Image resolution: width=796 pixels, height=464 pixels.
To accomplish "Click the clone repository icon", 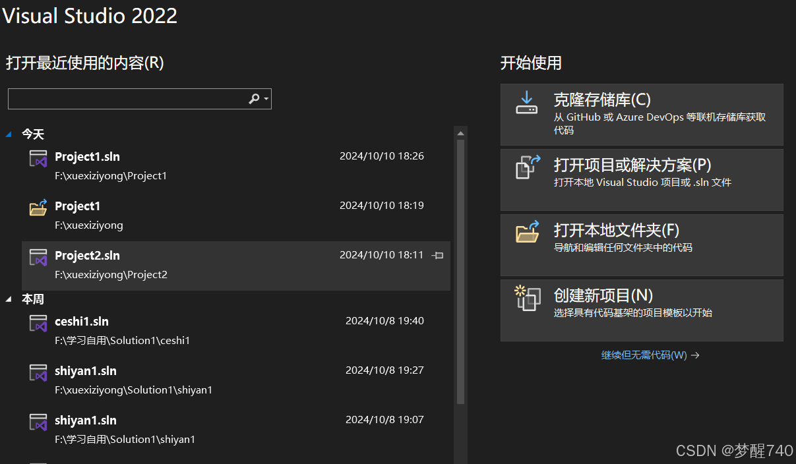I will 526,103.
